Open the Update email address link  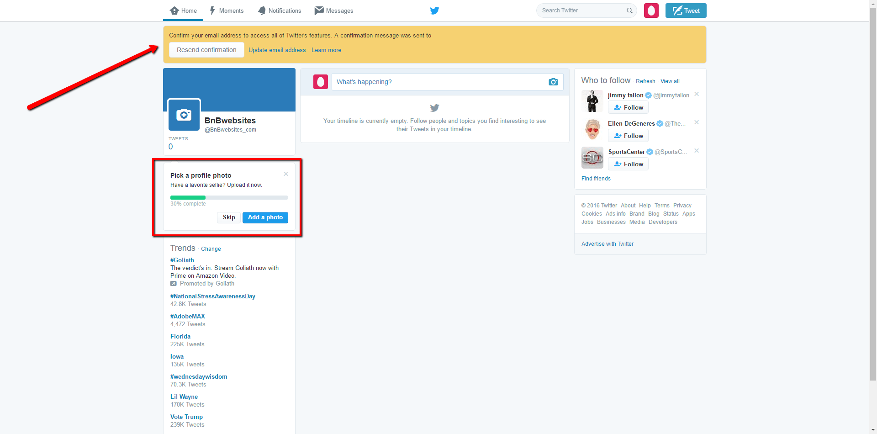(x=277, y=50)
